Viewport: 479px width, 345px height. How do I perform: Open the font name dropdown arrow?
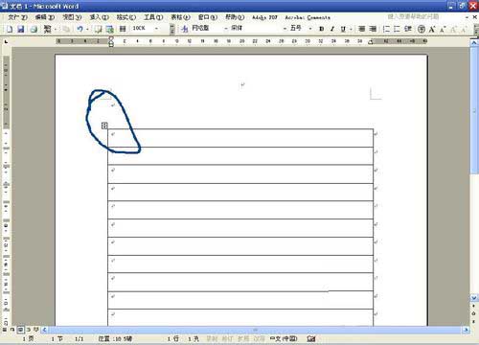coord(285,29)
